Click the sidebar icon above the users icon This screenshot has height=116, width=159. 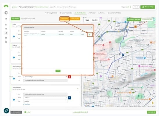[x=6, y=24]
